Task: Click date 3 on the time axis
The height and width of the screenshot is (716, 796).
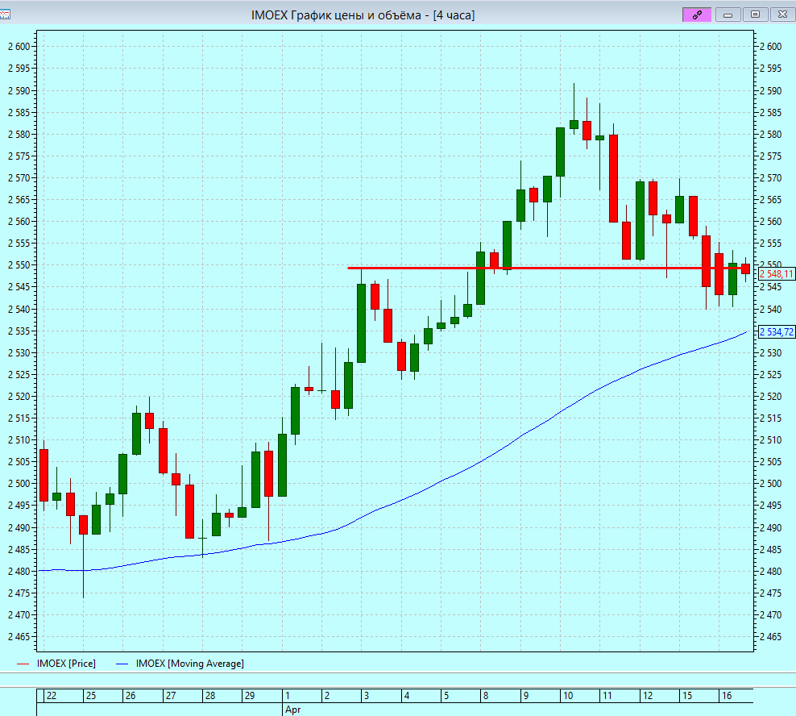Action: tap(367, 696)
